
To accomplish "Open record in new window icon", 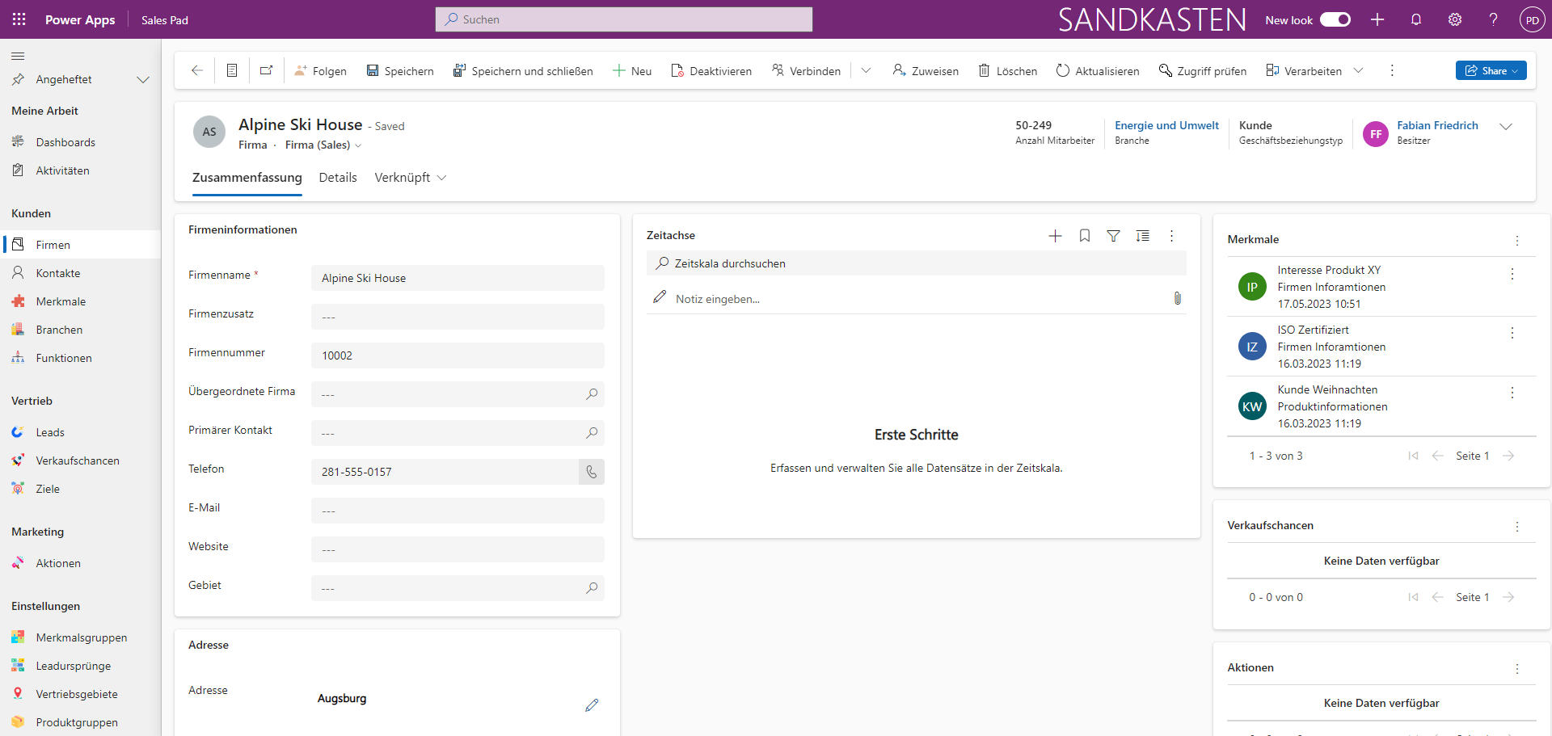I will (x=266, y=70).
